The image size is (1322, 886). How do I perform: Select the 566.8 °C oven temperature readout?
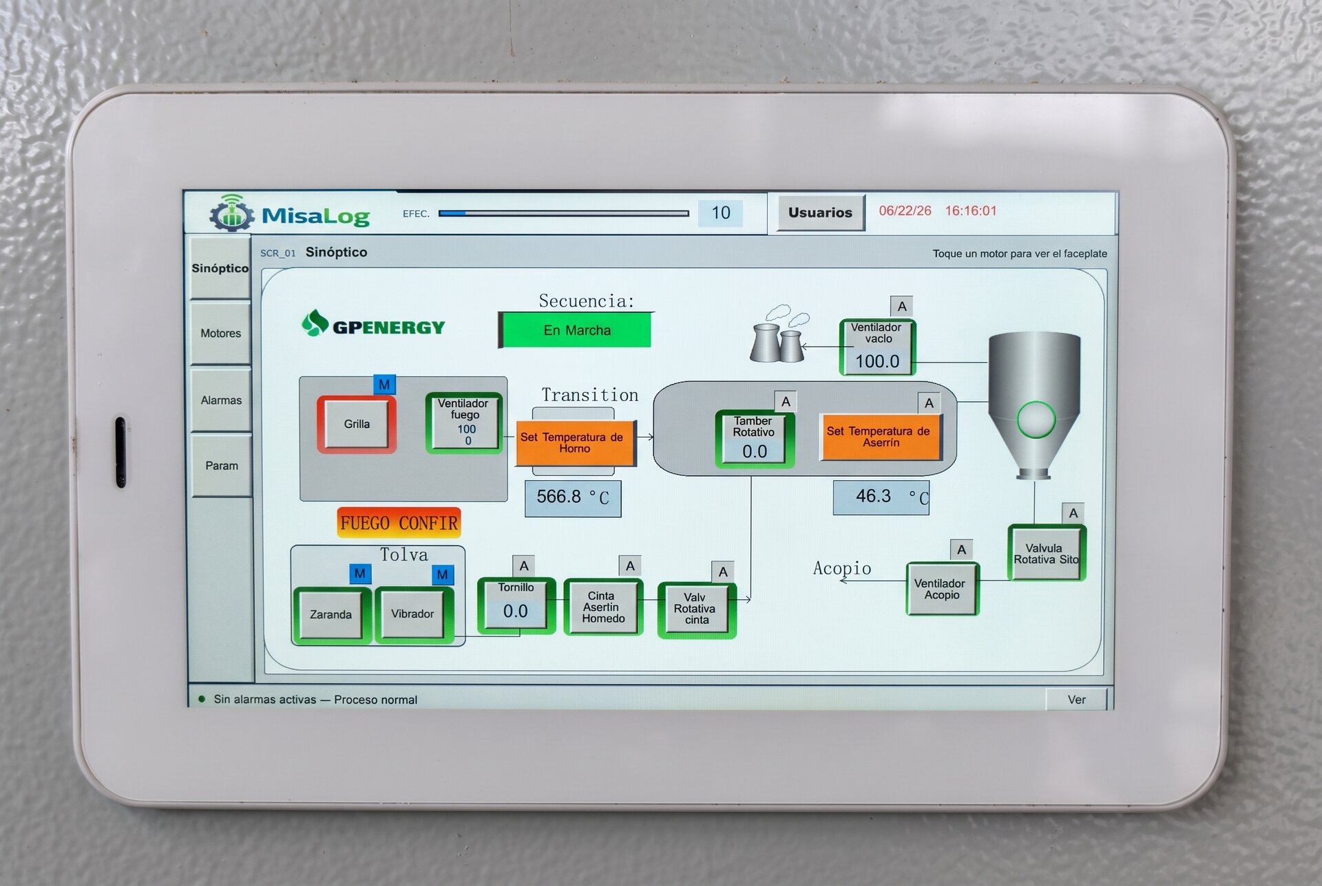tap(573, 497)
